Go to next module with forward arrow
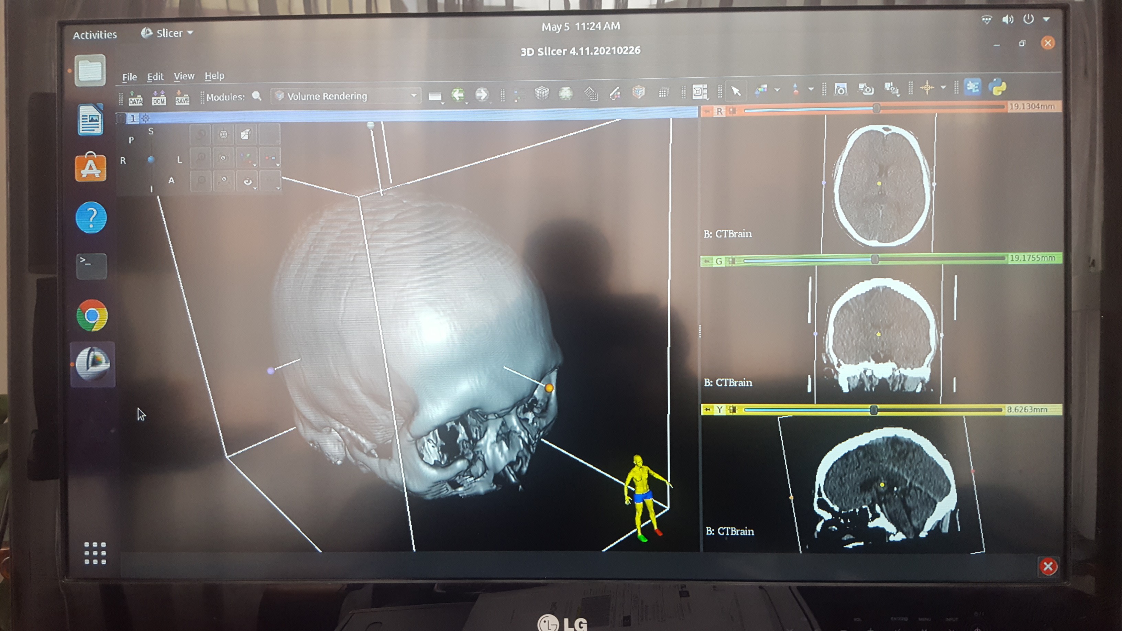The height and width of the screenshot is (631, 1122). [482, 94]
